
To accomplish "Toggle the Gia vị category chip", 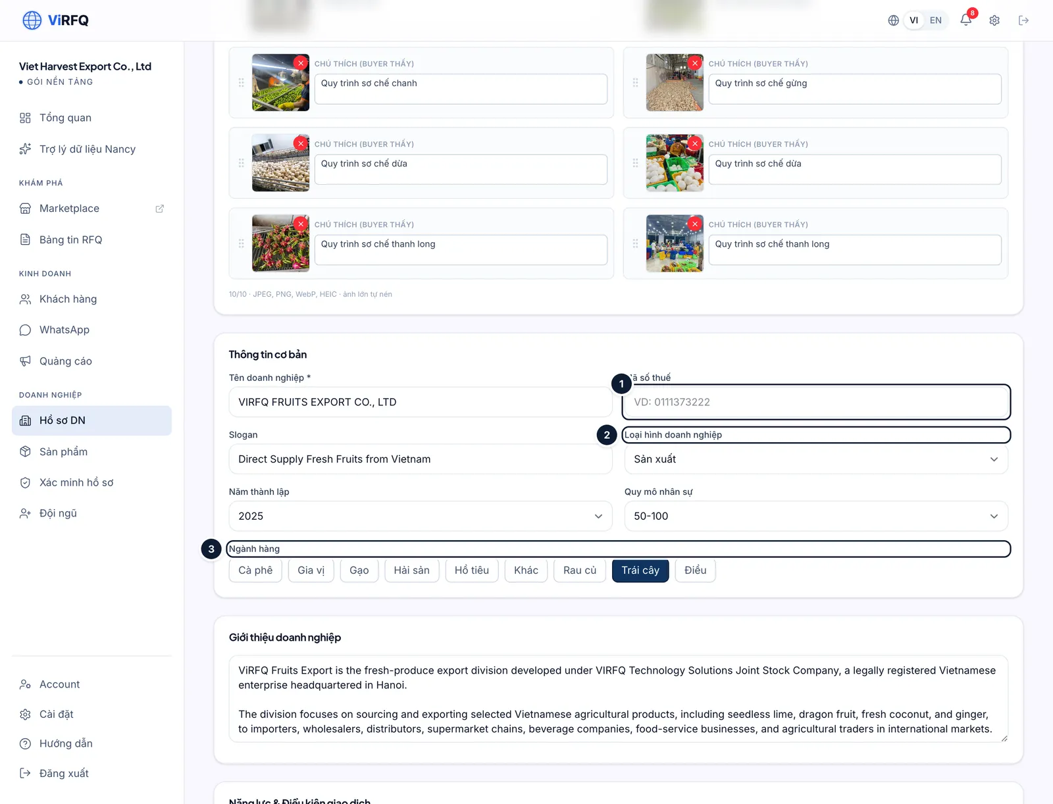I will click(x=311, y=570).
